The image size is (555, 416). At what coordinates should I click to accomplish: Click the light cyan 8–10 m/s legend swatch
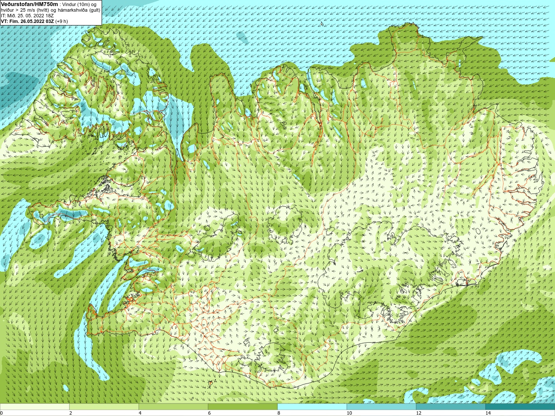[312, 407]
